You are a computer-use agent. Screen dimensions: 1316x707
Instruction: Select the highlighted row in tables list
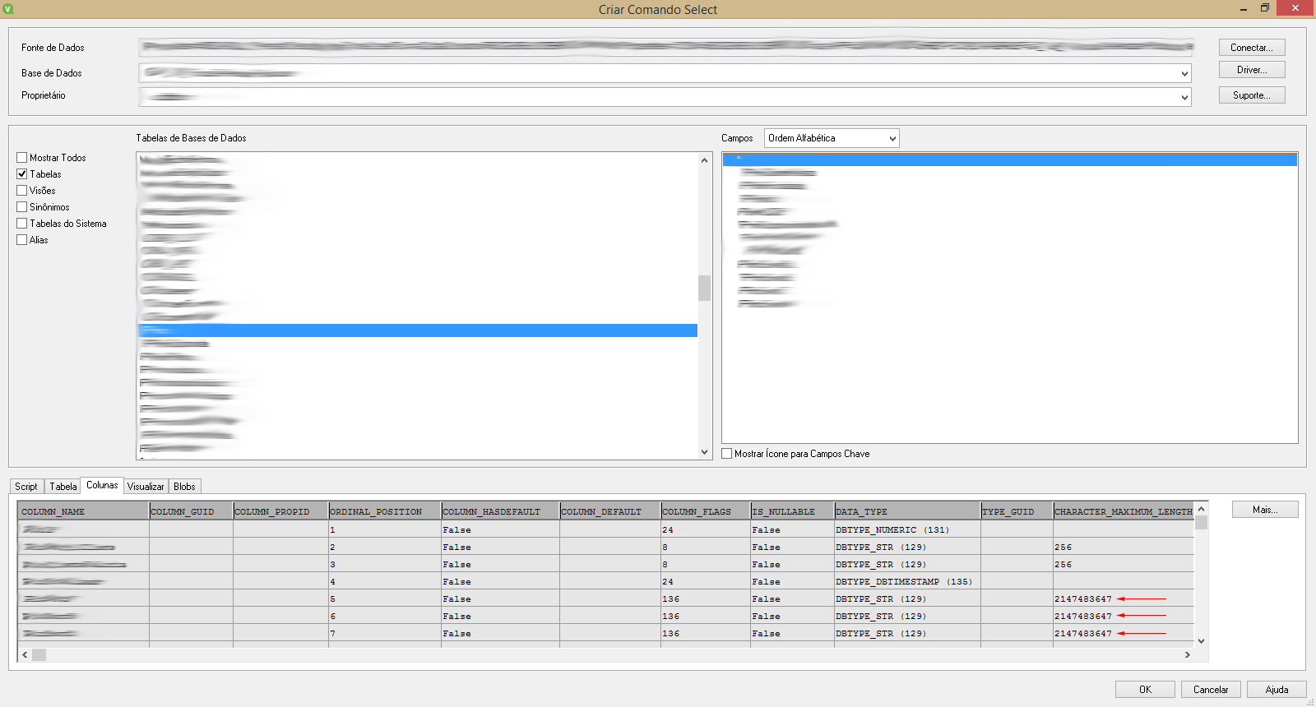[x=418, y=330]
